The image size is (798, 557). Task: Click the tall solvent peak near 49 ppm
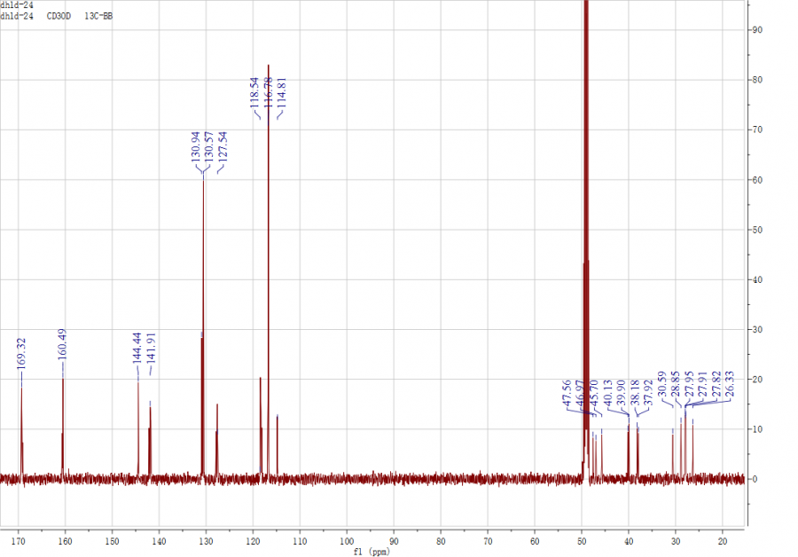[x=586, y=239]
